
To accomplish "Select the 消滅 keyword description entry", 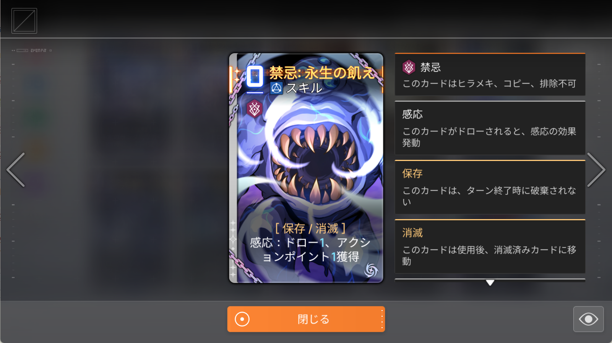I will (x=490, y=246).
